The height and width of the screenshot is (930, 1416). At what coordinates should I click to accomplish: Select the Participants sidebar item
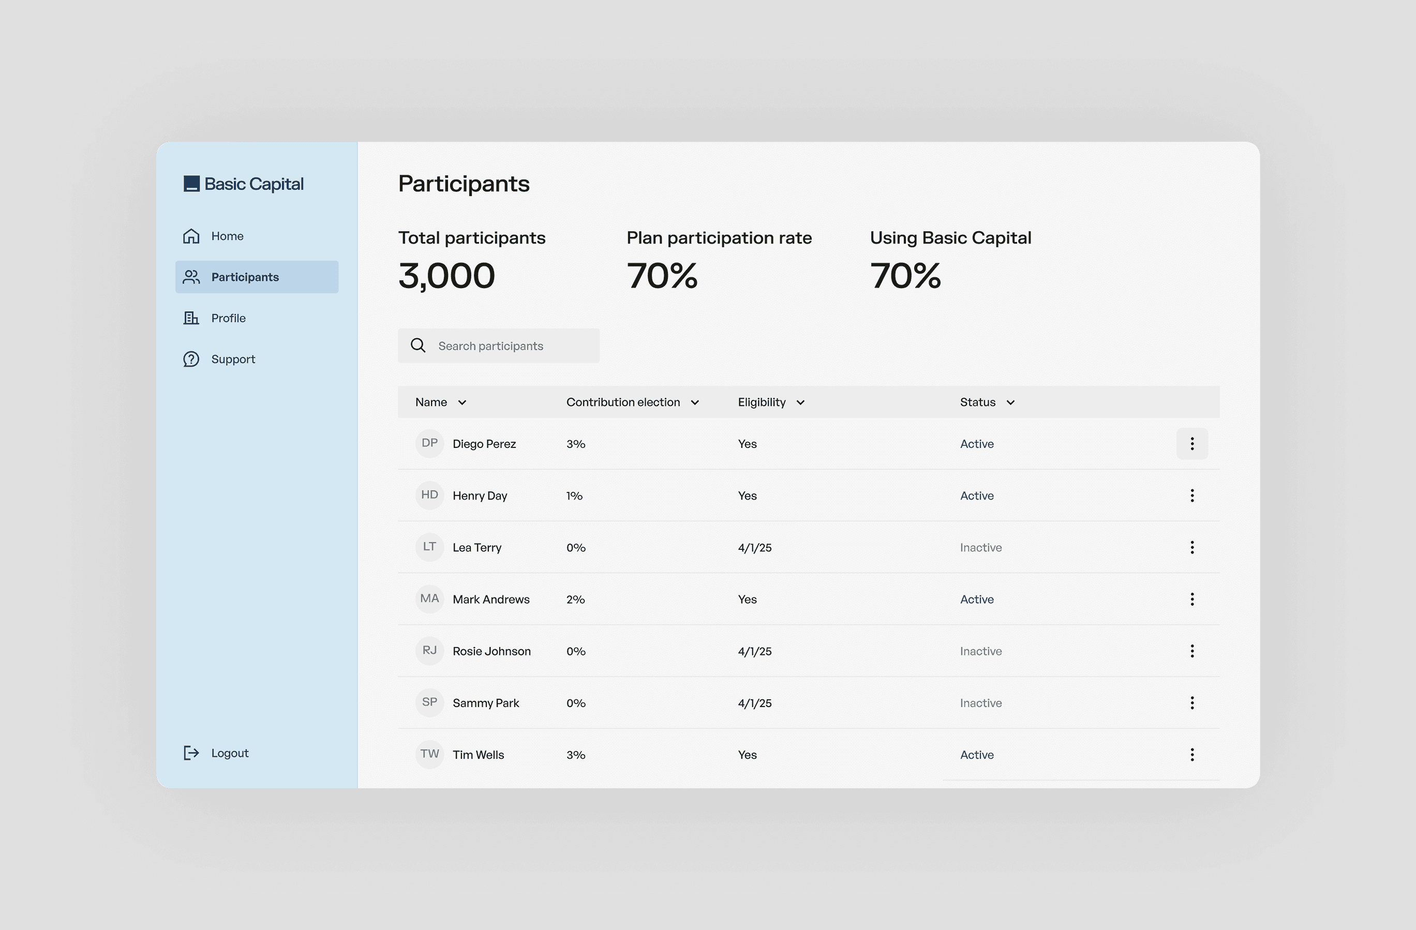pos(257,277)
